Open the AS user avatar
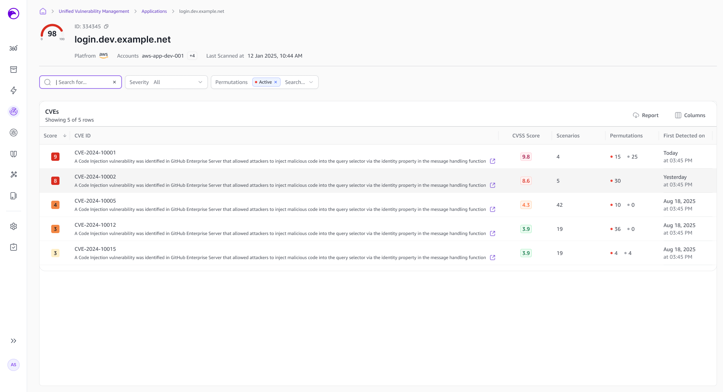 click(x=14, y=365)
